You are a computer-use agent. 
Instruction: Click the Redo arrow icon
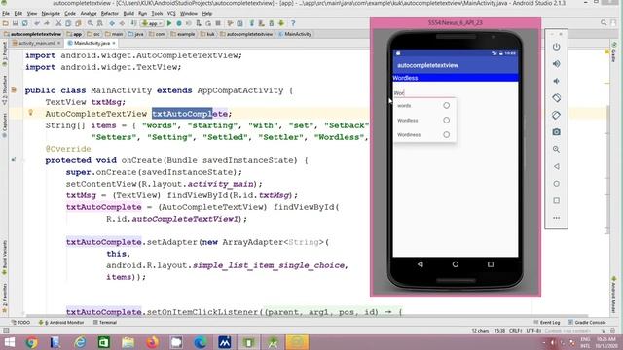coord(47,23)
